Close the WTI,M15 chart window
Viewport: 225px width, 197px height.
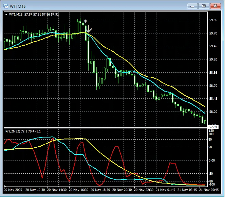pyautogui.click(x=215, y=6)
